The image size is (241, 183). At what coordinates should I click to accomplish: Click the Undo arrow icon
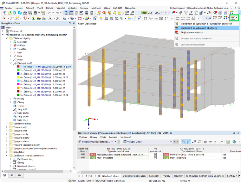[49, 13]
